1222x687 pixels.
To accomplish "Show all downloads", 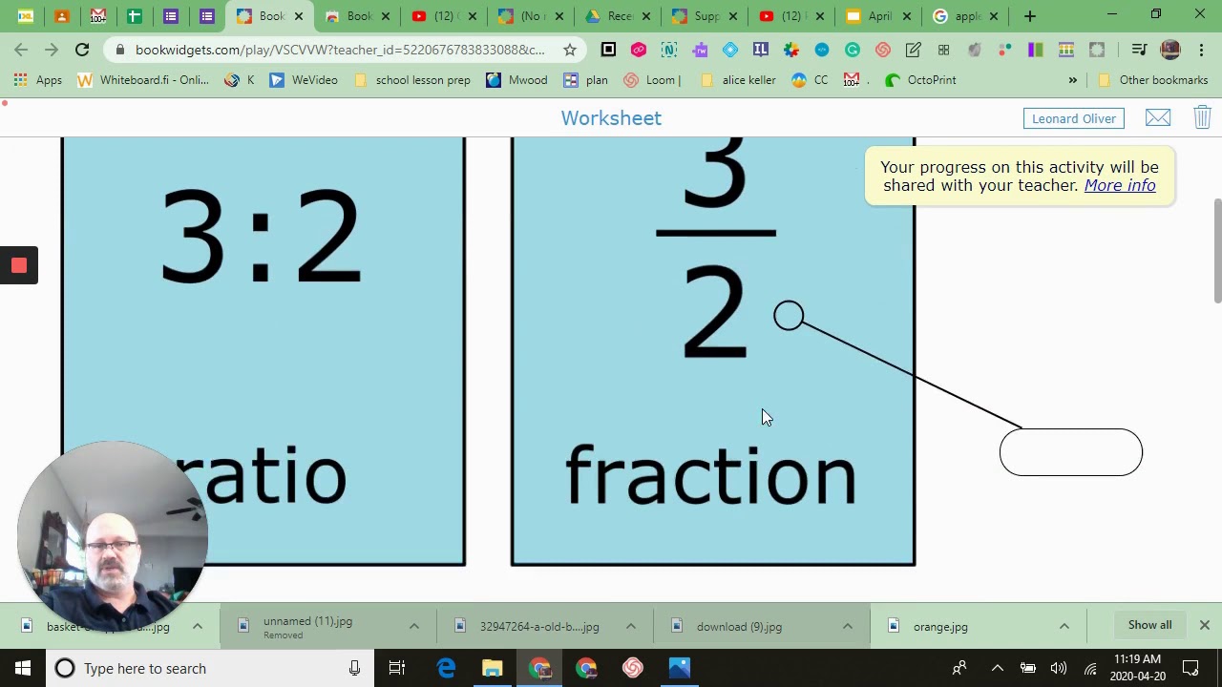I will tap(1149, 625).
